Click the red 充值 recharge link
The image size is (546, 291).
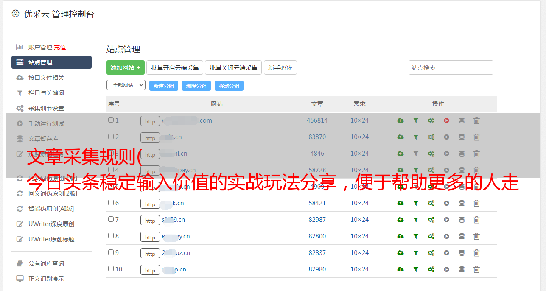pos(60,47)
